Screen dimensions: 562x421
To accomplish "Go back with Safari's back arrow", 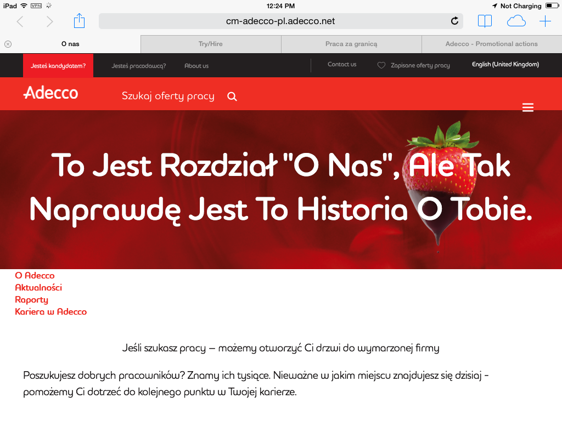I will tap(20, 21).
